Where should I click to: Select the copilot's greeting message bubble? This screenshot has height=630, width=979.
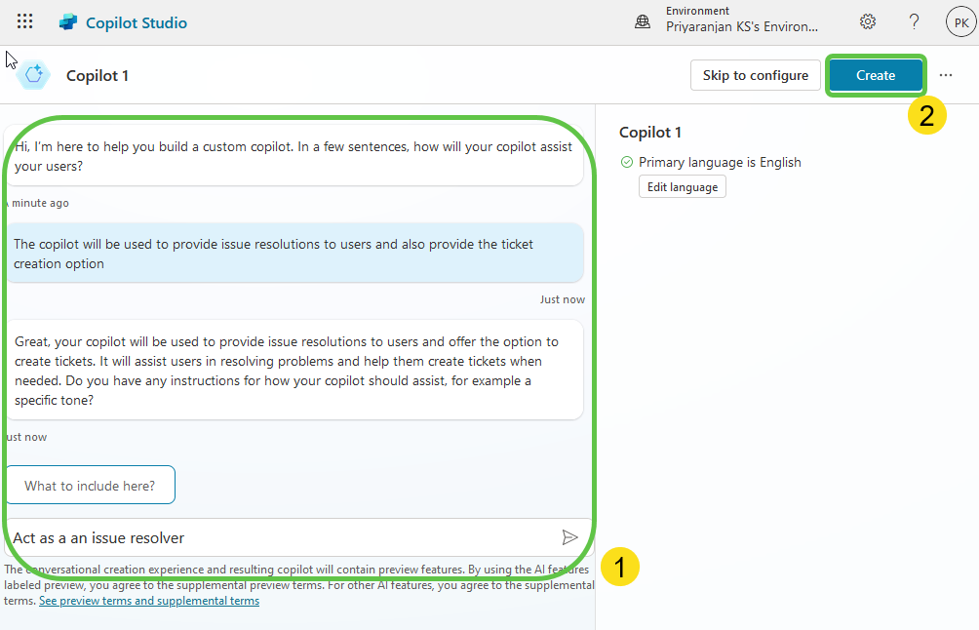(x=293, y=156)
